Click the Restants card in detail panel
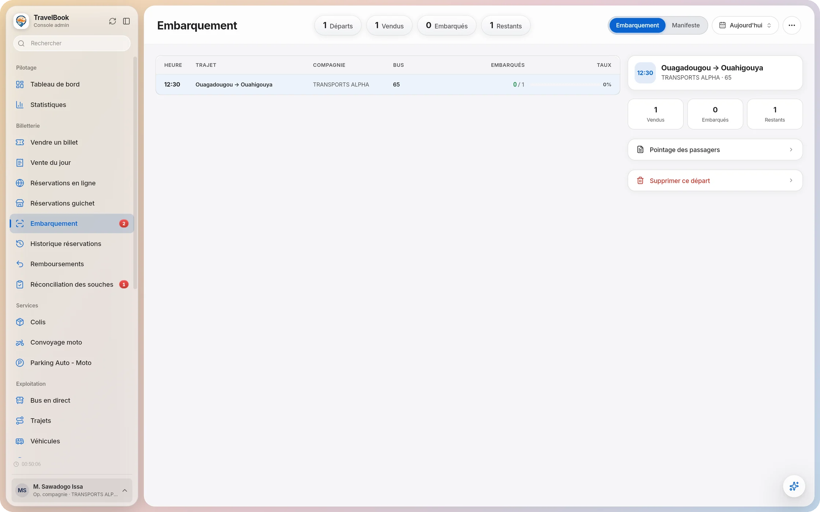 [775, 114]
